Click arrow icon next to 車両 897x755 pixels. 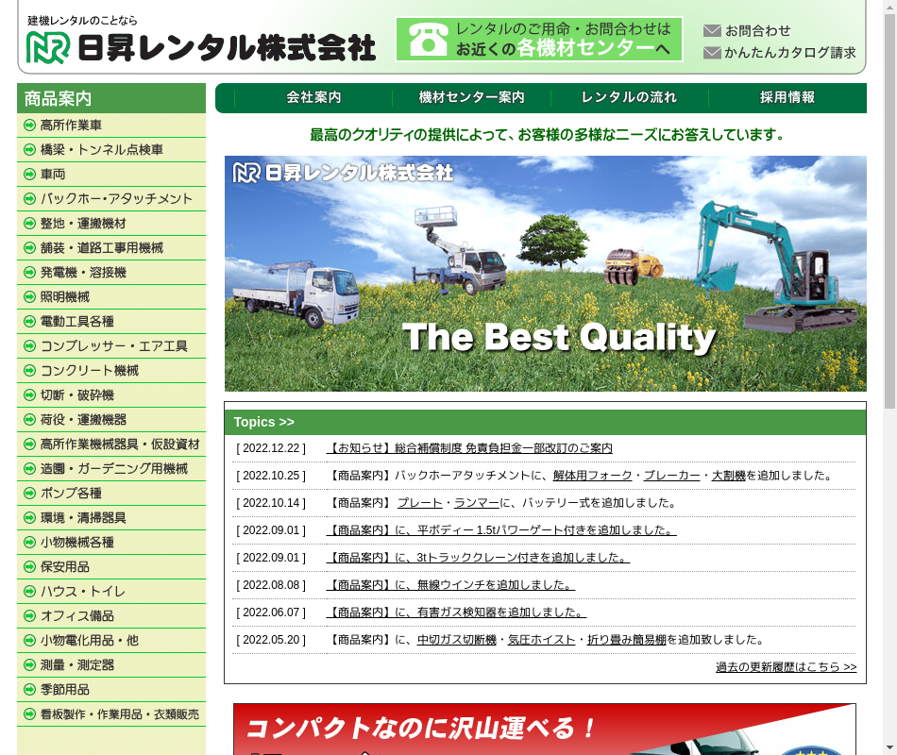point(30,175)
